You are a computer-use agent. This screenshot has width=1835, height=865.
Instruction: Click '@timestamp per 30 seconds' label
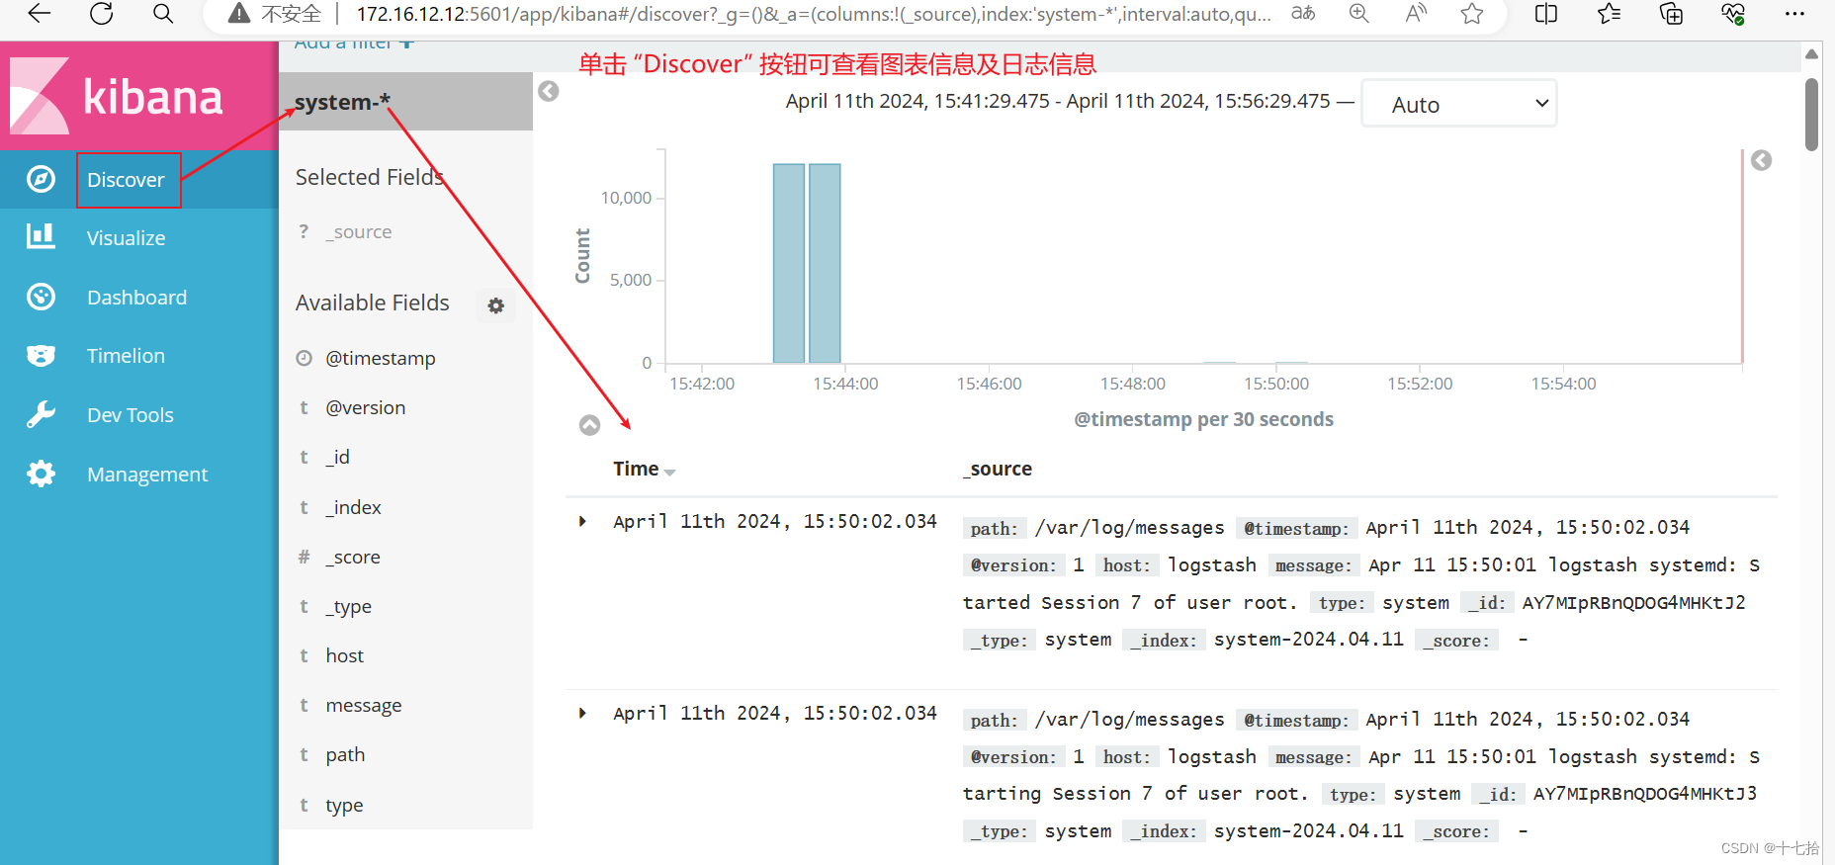coord(1203,419)
